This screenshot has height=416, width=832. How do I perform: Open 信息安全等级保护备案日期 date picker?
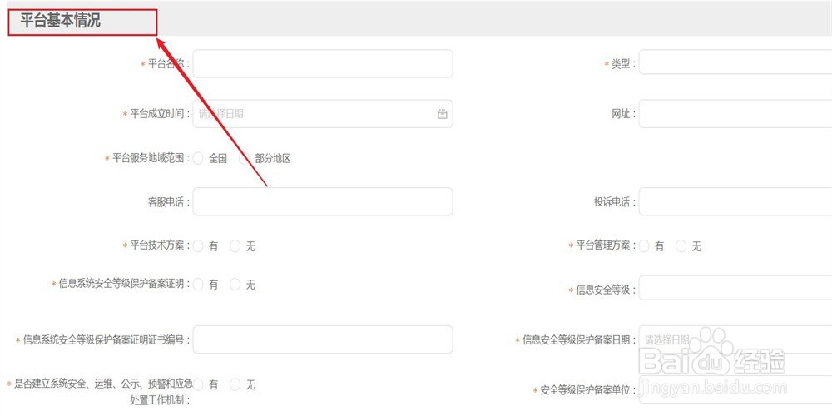click(735, 339)
